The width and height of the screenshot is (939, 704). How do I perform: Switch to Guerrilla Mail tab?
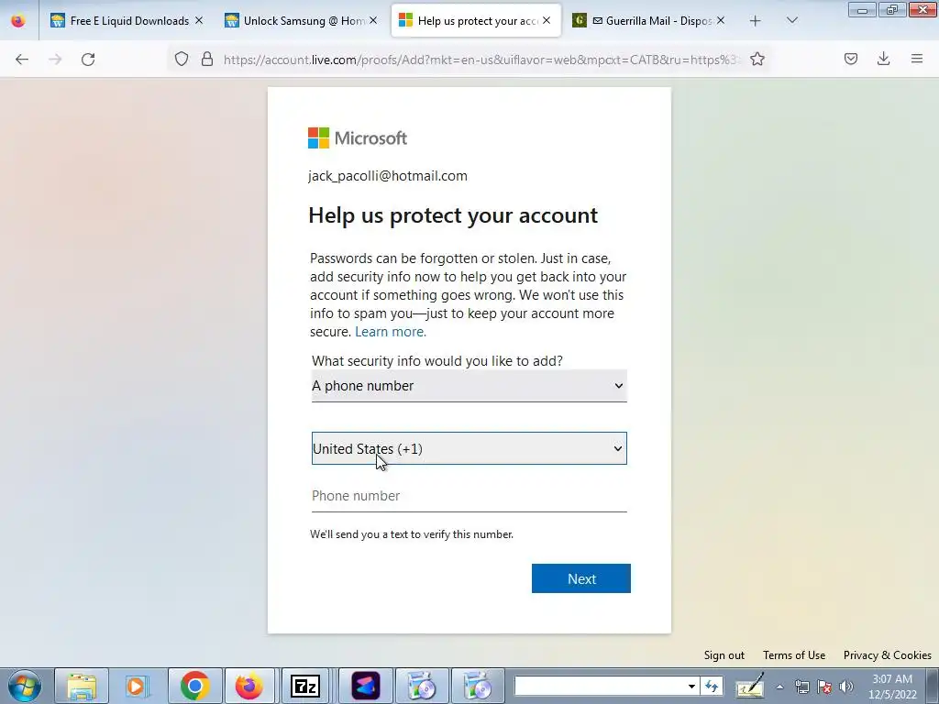650,21
